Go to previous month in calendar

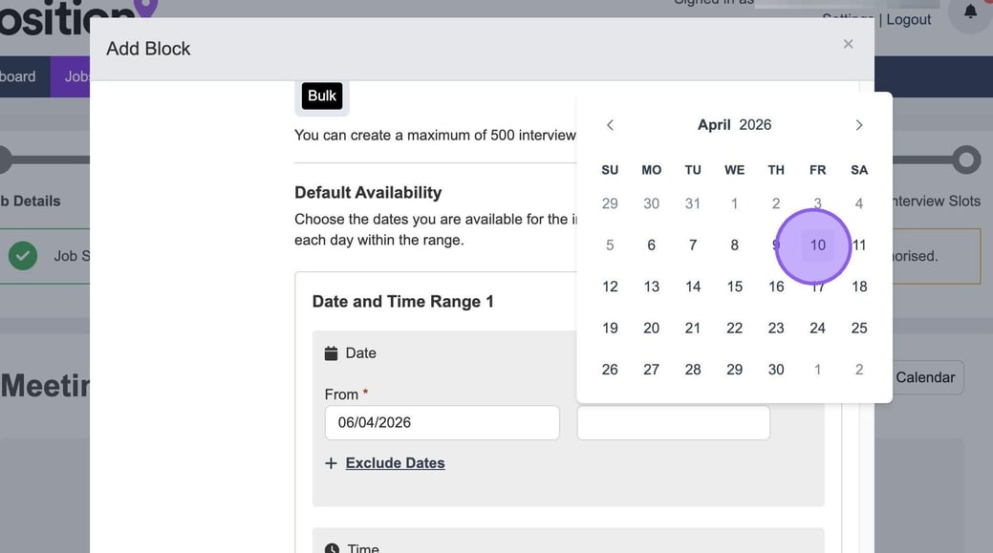pos(610,125)
